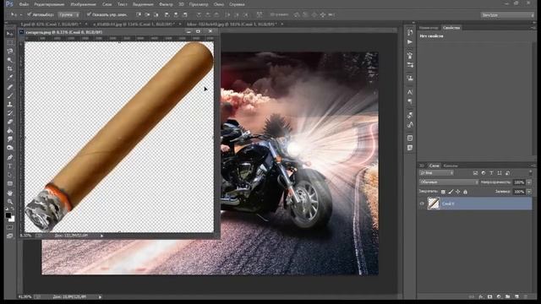Screen dimensions: 541x304
Task: Select the Rectangular Marquee tool
Action: pyautogui.click(x=9, y=42)
